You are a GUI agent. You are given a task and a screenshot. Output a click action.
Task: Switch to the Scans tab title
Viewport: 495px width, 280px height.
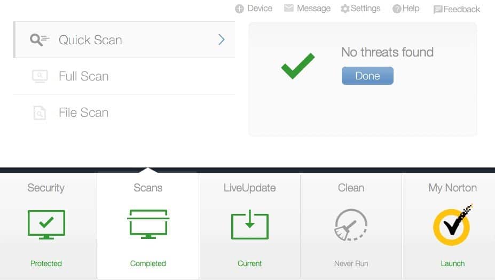148,188
